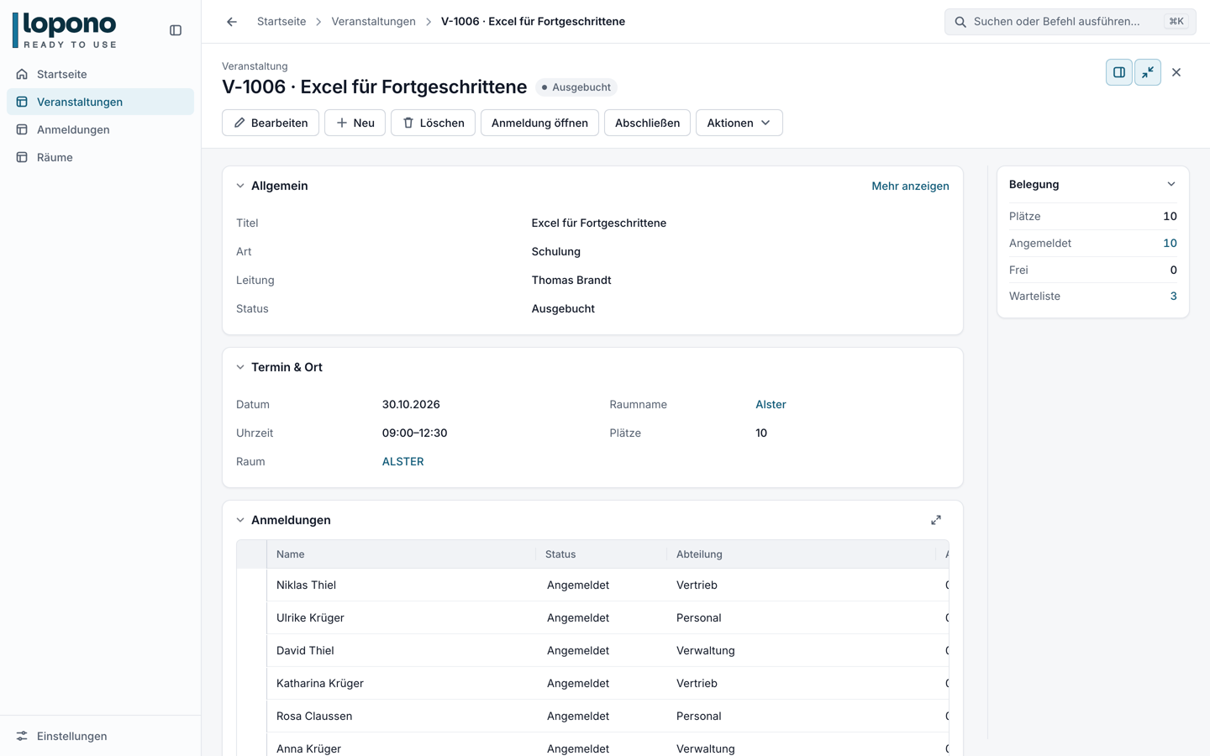
Task: Collapse the Allgemein section
Action: click(240, 186)
